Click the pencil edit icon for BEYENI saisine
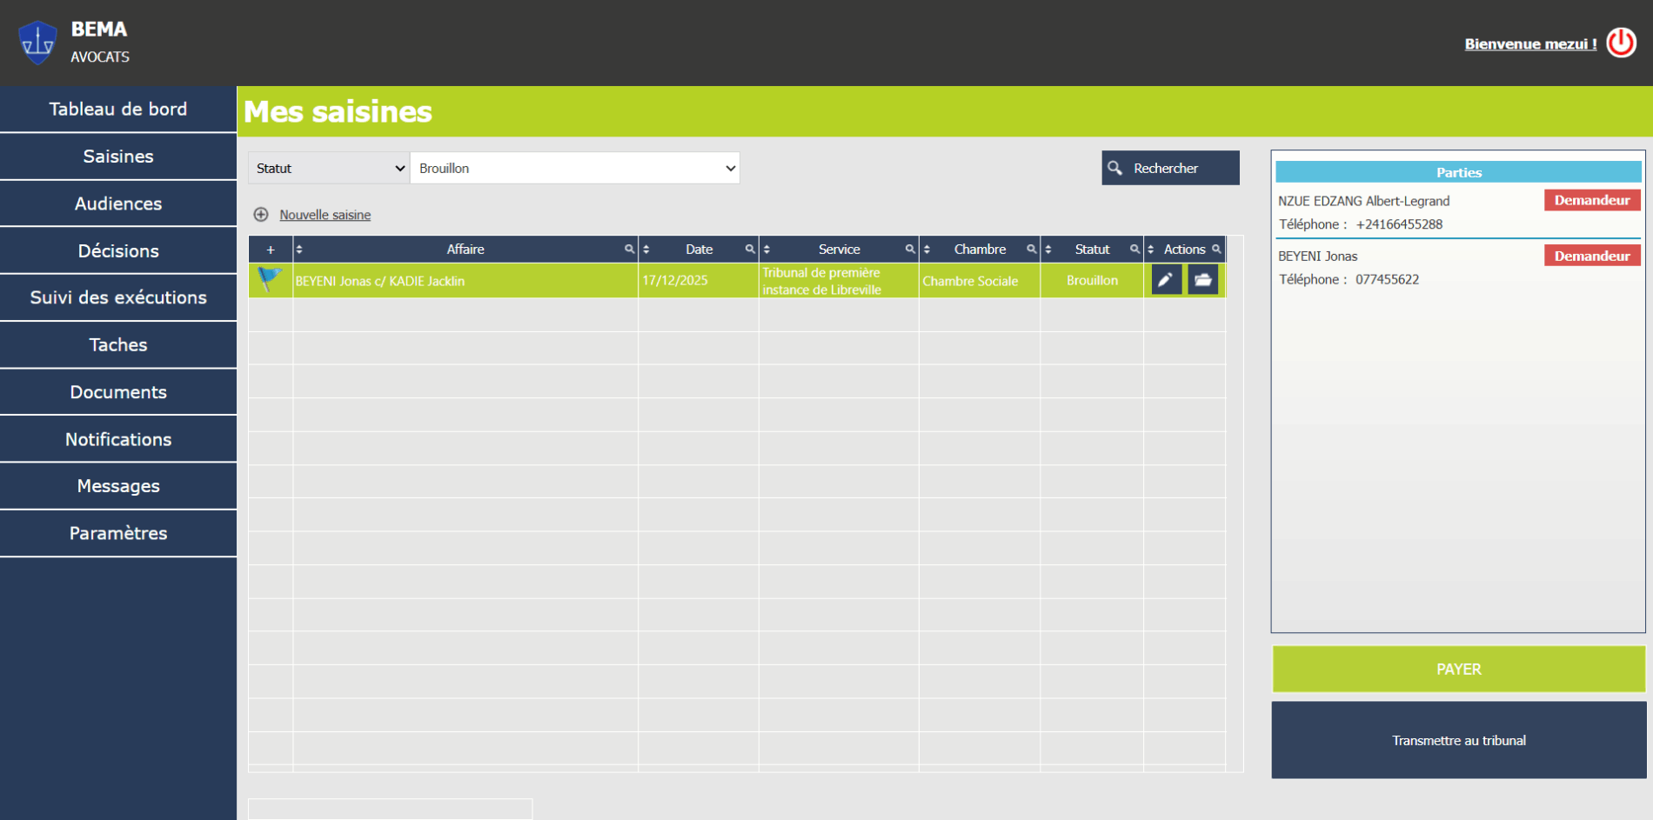The image size is (1653, 820). [1166, 280]
